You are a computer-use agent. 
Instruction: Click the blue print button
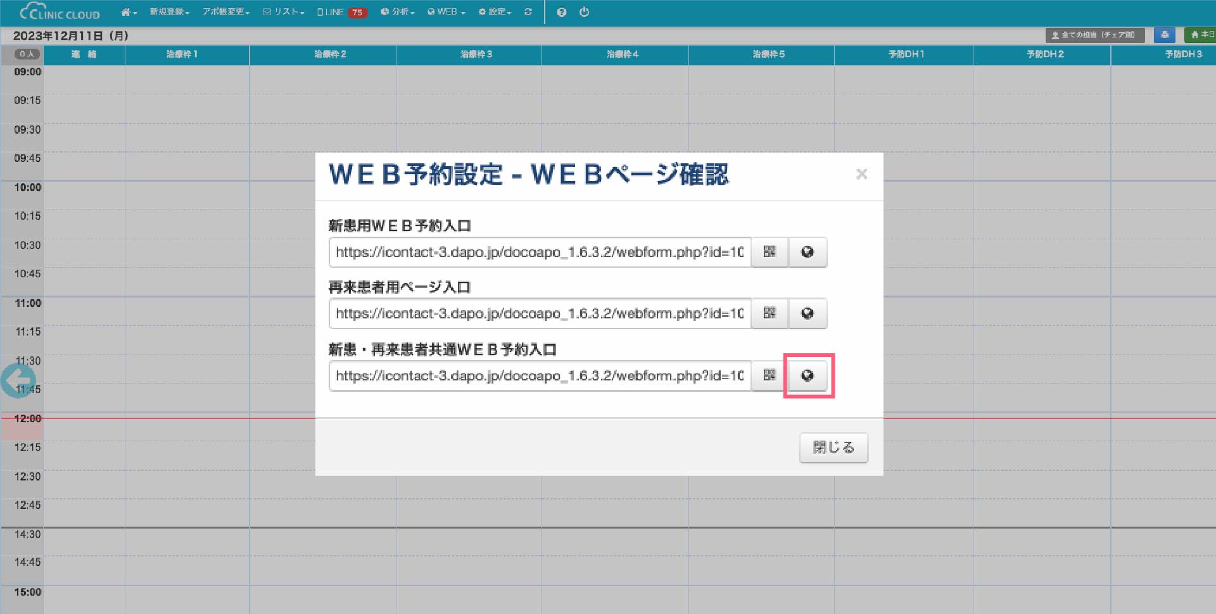tap(1164, 35)
